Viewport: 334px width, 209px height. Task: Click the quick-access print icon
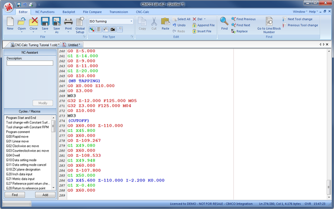(31, 4)
